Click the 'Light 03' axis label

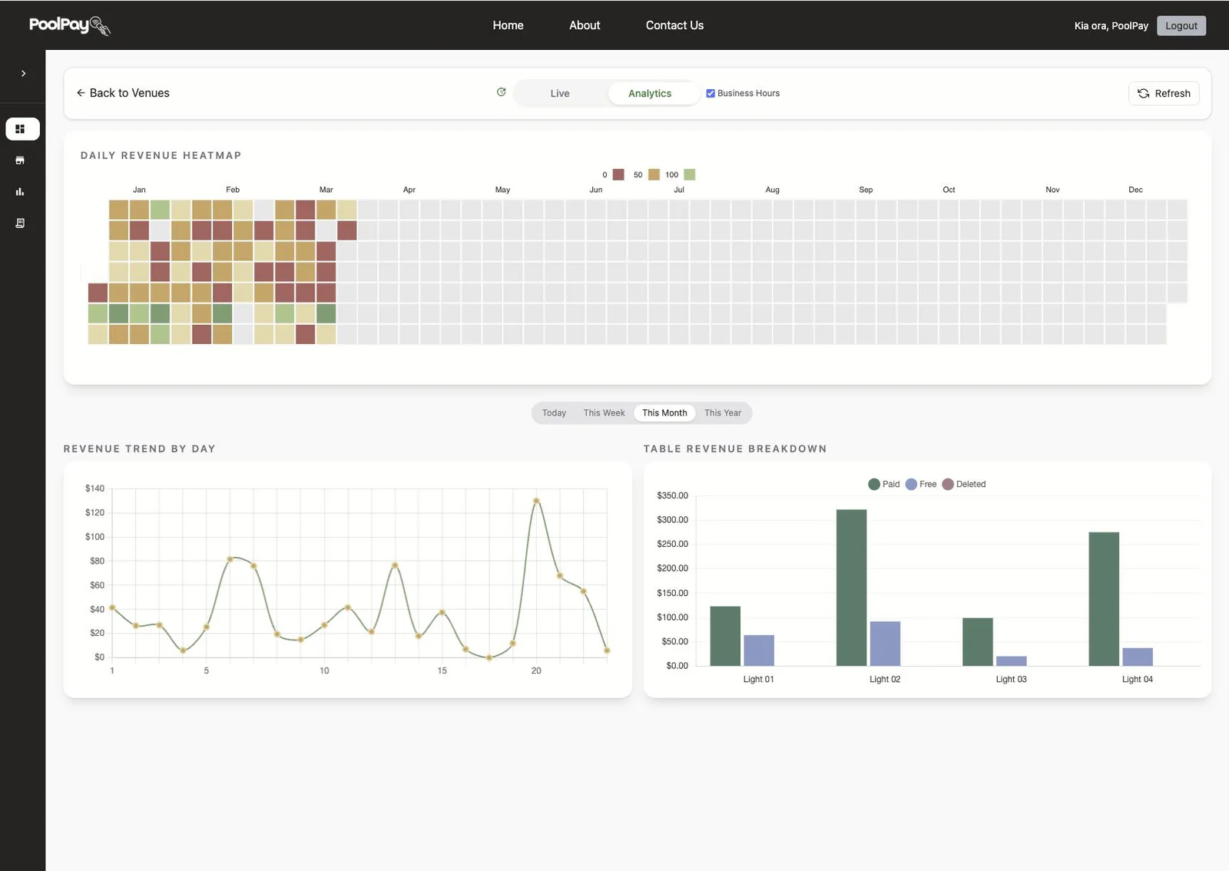[1011, 680]
